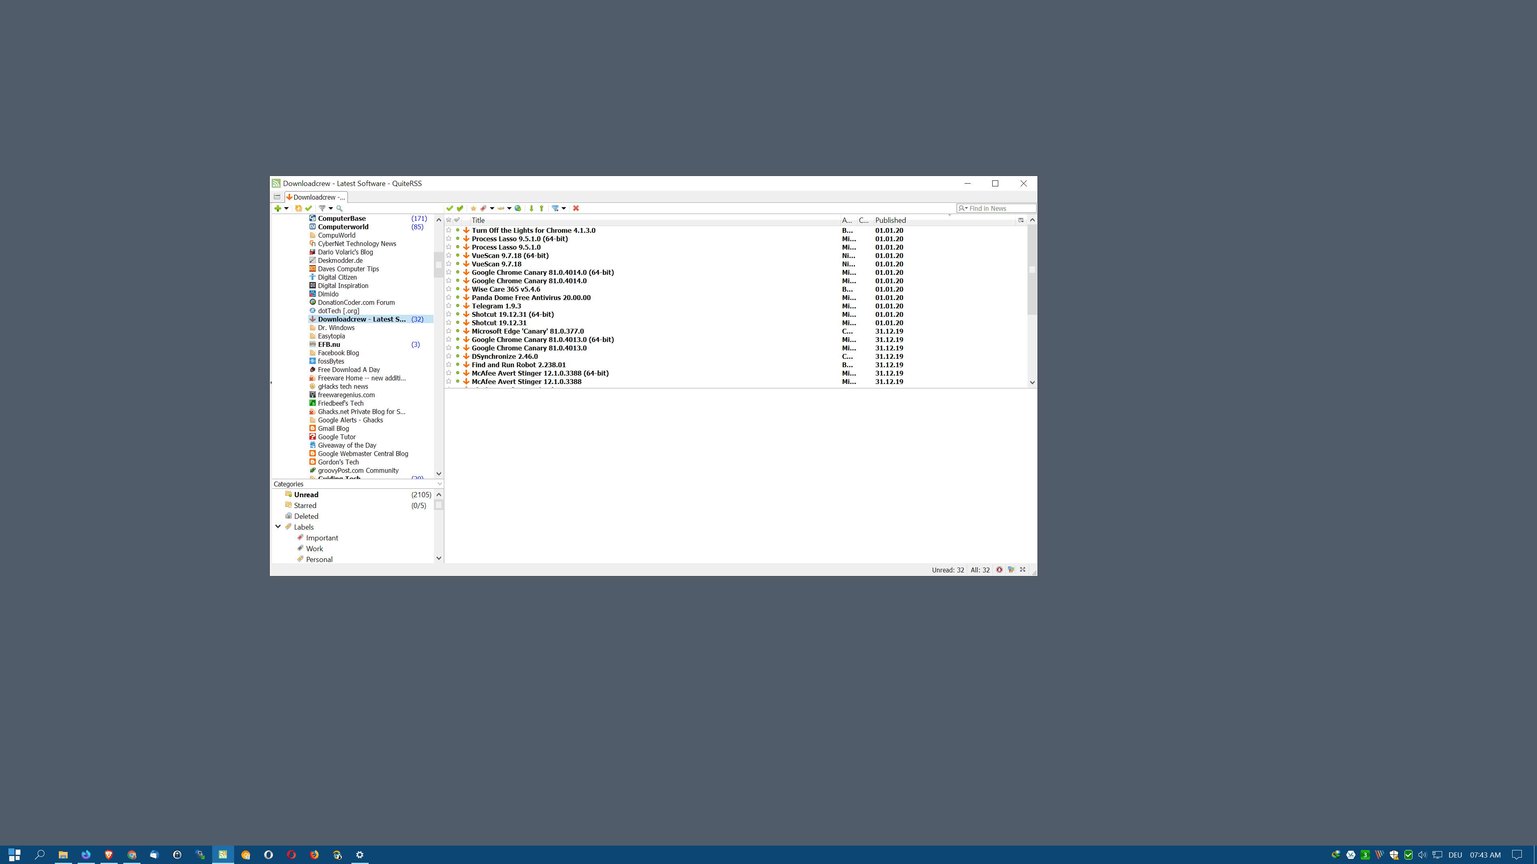This screenshot has width=1537, height=864.
Task: Toggle star for DSynchronize 2.46.0
Action: pos(449,356)
